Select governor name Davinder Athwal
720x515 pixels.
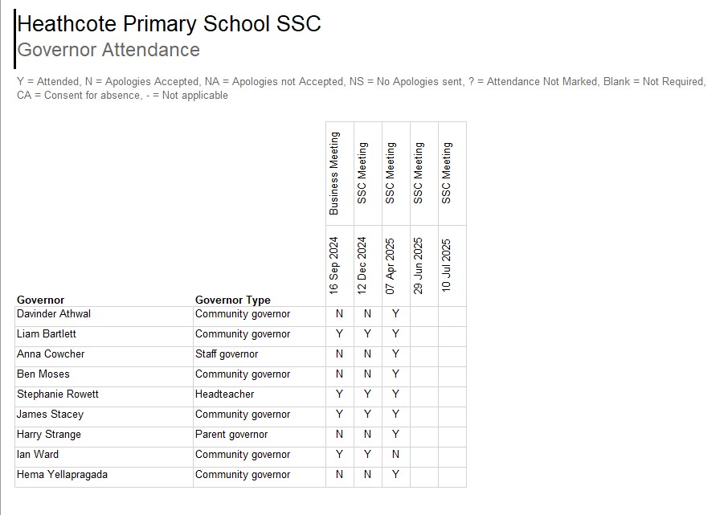point(54,314)
